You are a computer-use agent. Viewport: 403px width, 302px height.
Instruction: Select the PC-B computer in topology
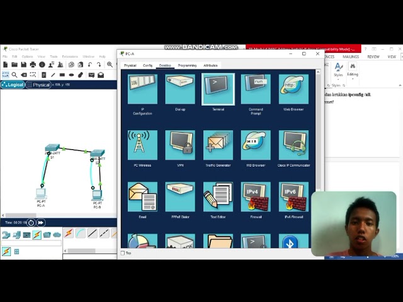click(97, 195)
